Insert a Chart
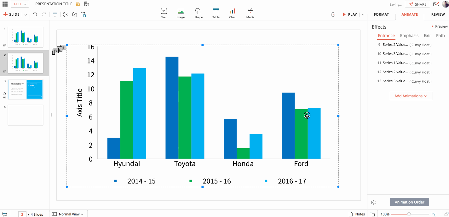 click(233, 14)
